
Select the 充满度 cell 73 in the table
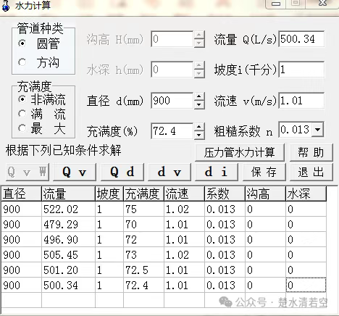pyautogui.click(x=144, y=255)
